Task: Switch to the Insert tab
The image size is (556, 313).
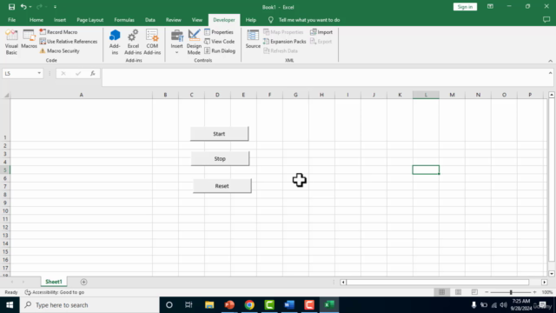Action: click(x=60, y=20)
